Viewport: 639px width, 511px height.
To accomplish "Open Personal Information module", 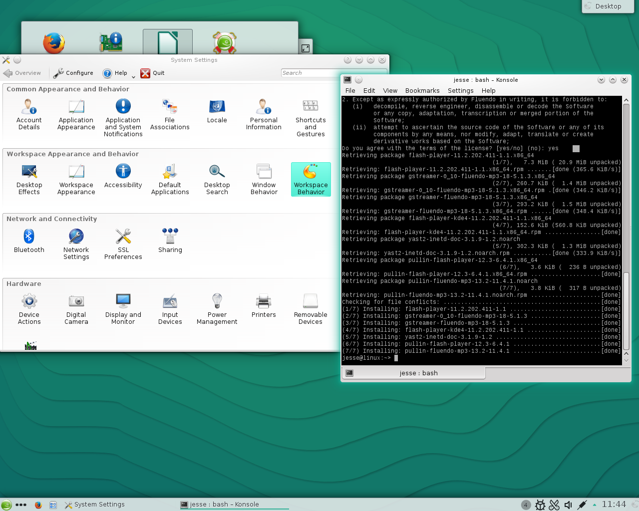I will [x=264, y=114].
